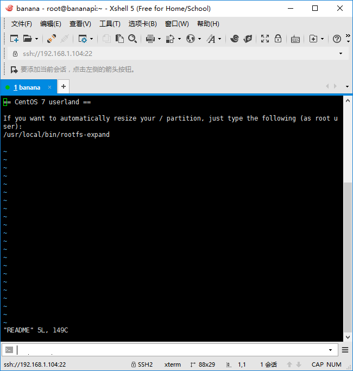
Task: Open the 文件(F) menu
Action: [x=22, y=24]
